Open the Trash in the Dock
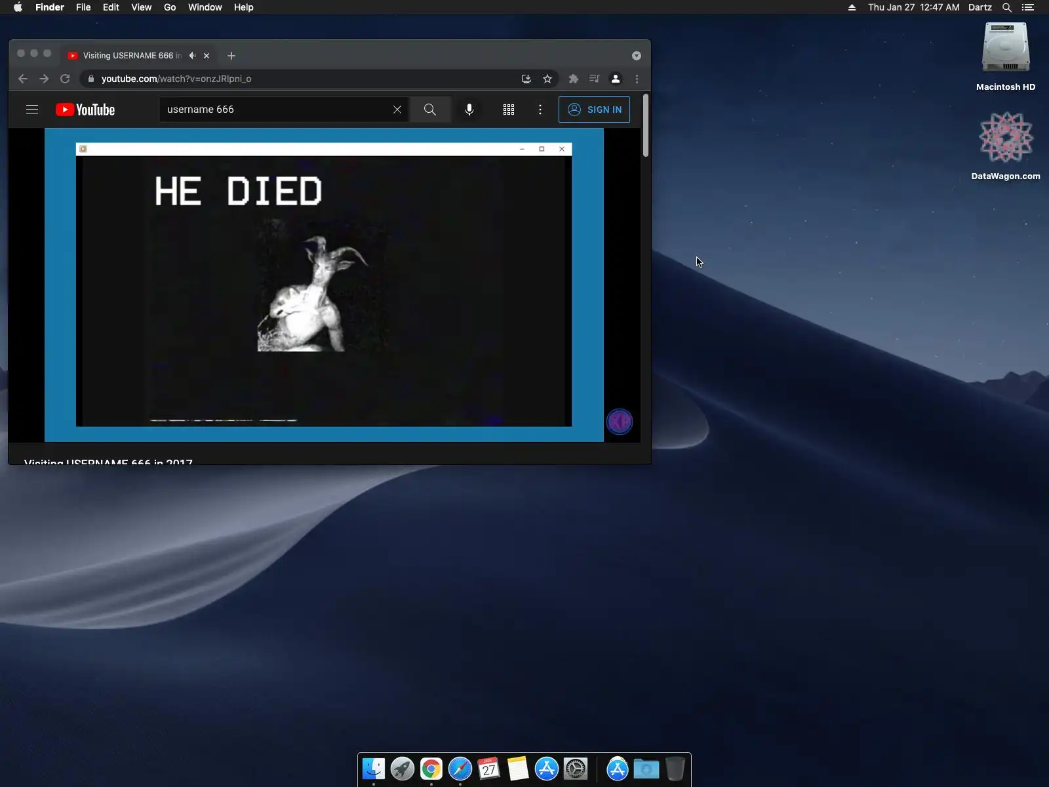1049x787 pixels. pos(675,769)
